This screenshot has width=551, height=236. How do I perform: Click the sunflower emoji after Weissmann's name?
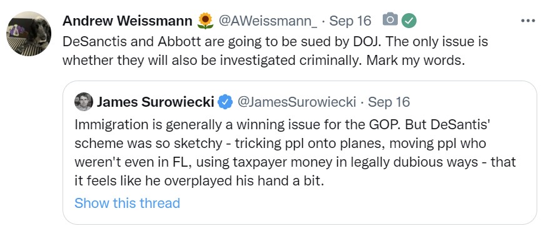point(206,21)
